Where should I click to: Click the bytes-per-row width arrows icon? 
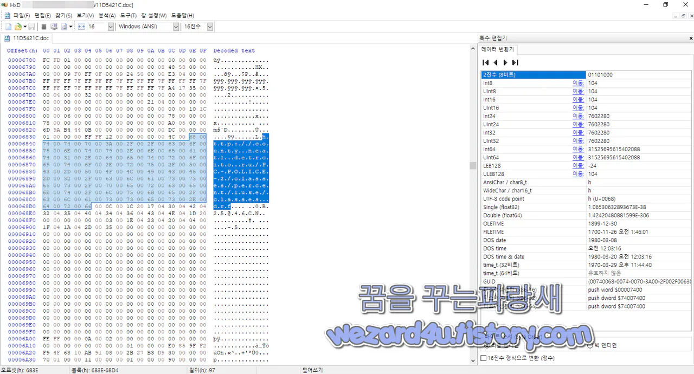coord(82,27)
